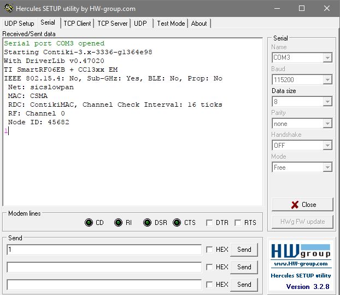This screenshot has width=340, height=295.
Task: Minimize the Hercules window
Action: point(277,8)
